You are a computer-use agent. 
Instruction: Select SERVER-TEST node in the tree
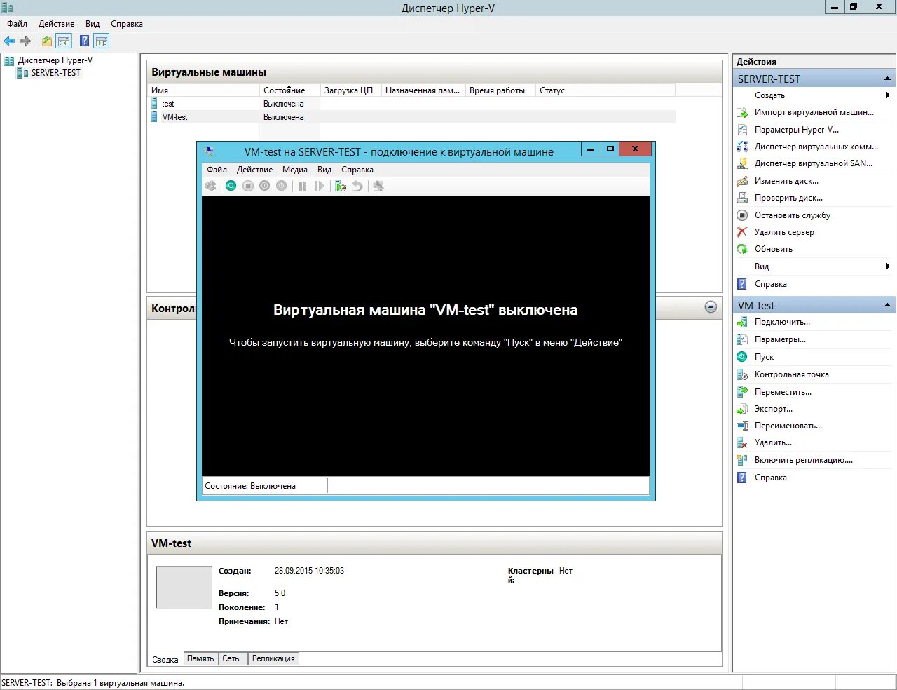tap(55, 73)
